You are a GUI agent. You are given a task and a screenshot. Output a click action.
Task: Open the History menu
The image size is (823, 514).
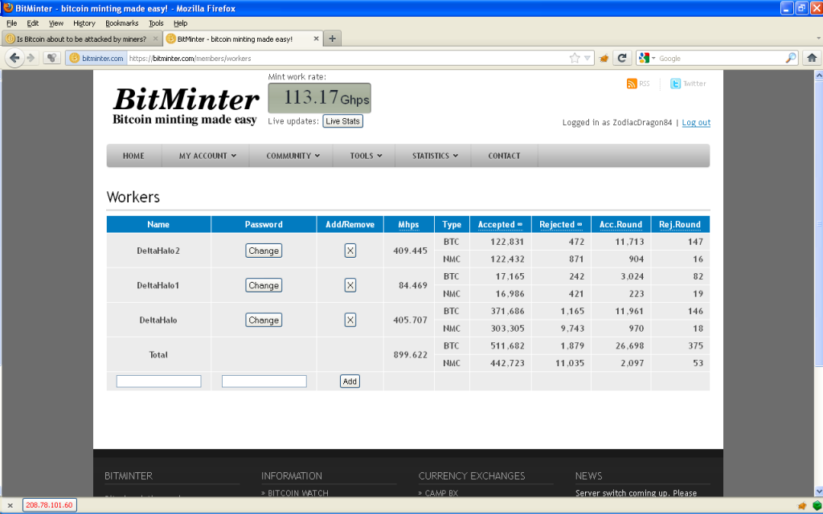tap(84, 23)
